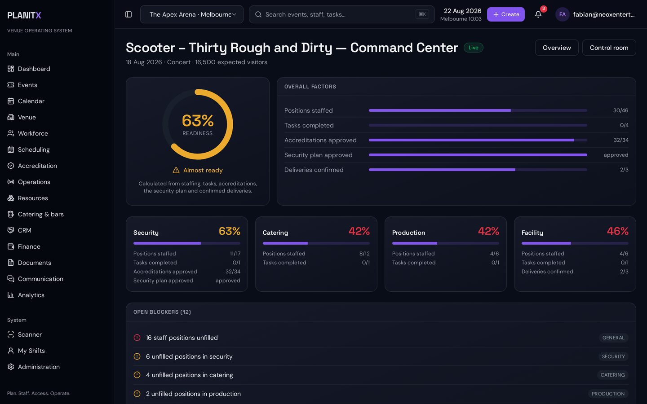This screenshot has width=647, height=404.
Task: Select the SECURITY blocker tag
Action: click(613, 356)
